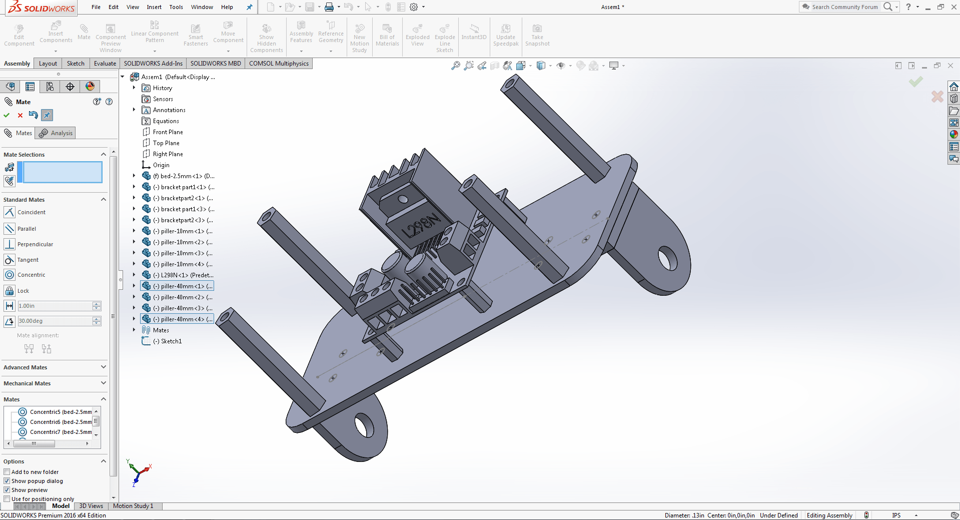This screenshot has width=960, height=520.
Task: Click the angle value field 30.00deg
Action: 55,321
